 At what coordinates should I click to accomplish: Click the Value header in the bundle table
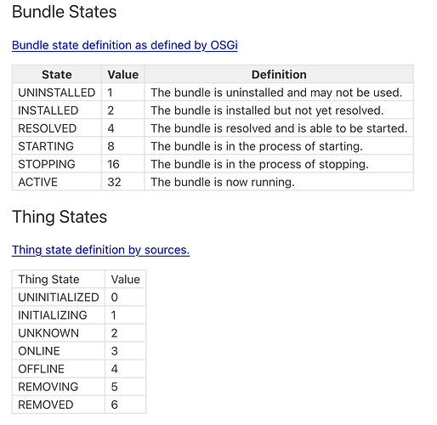pos(123,75)
